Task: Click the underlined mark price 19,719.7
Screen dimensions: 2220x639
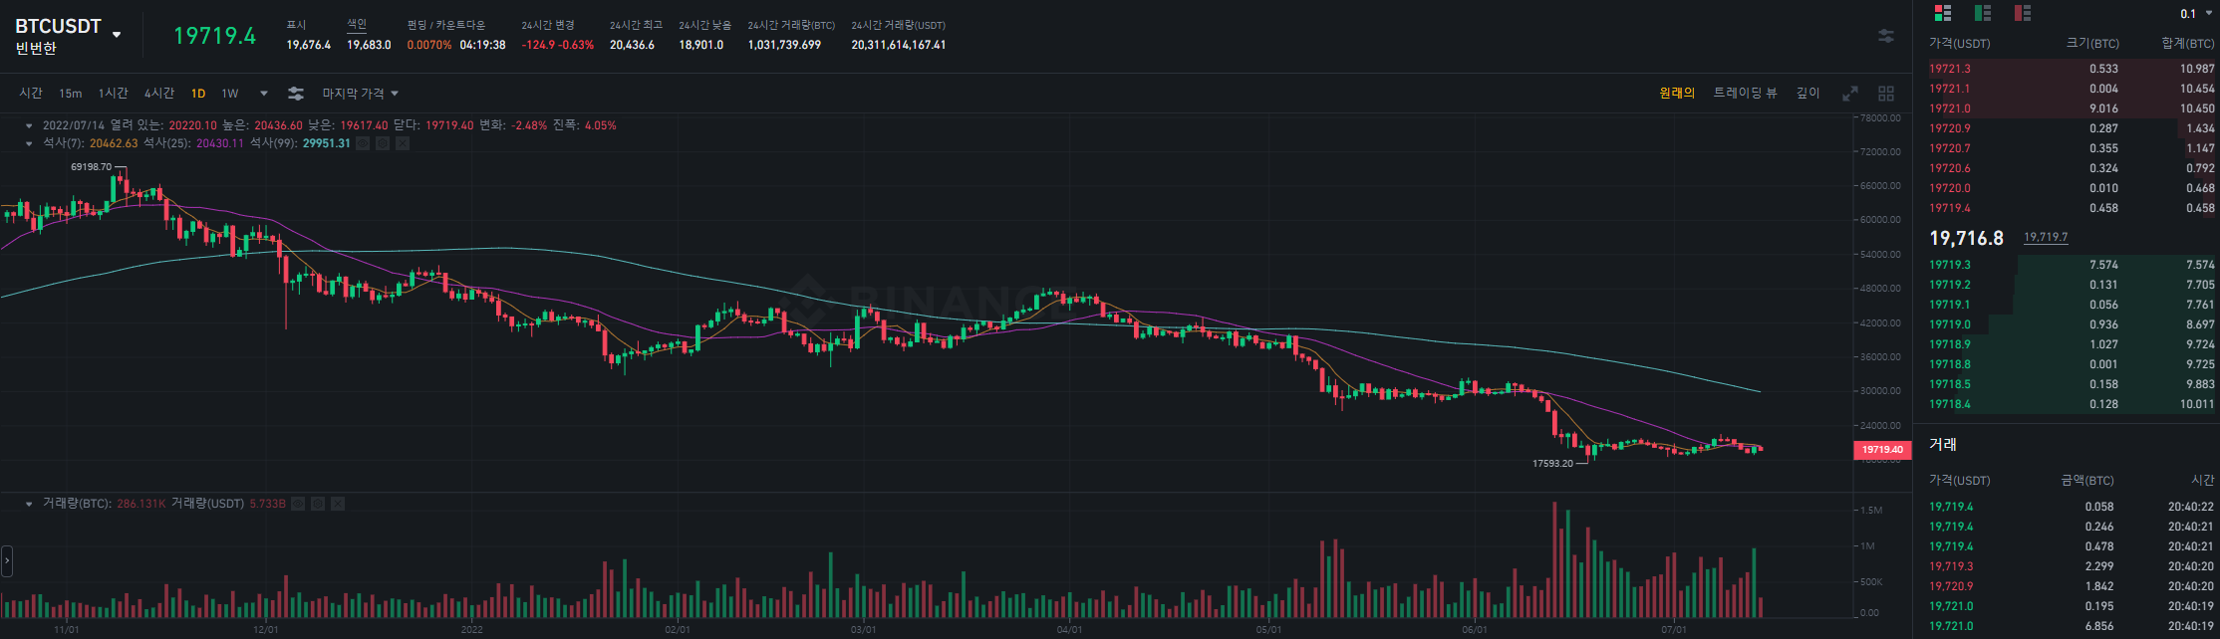Action: (2045, 237)
